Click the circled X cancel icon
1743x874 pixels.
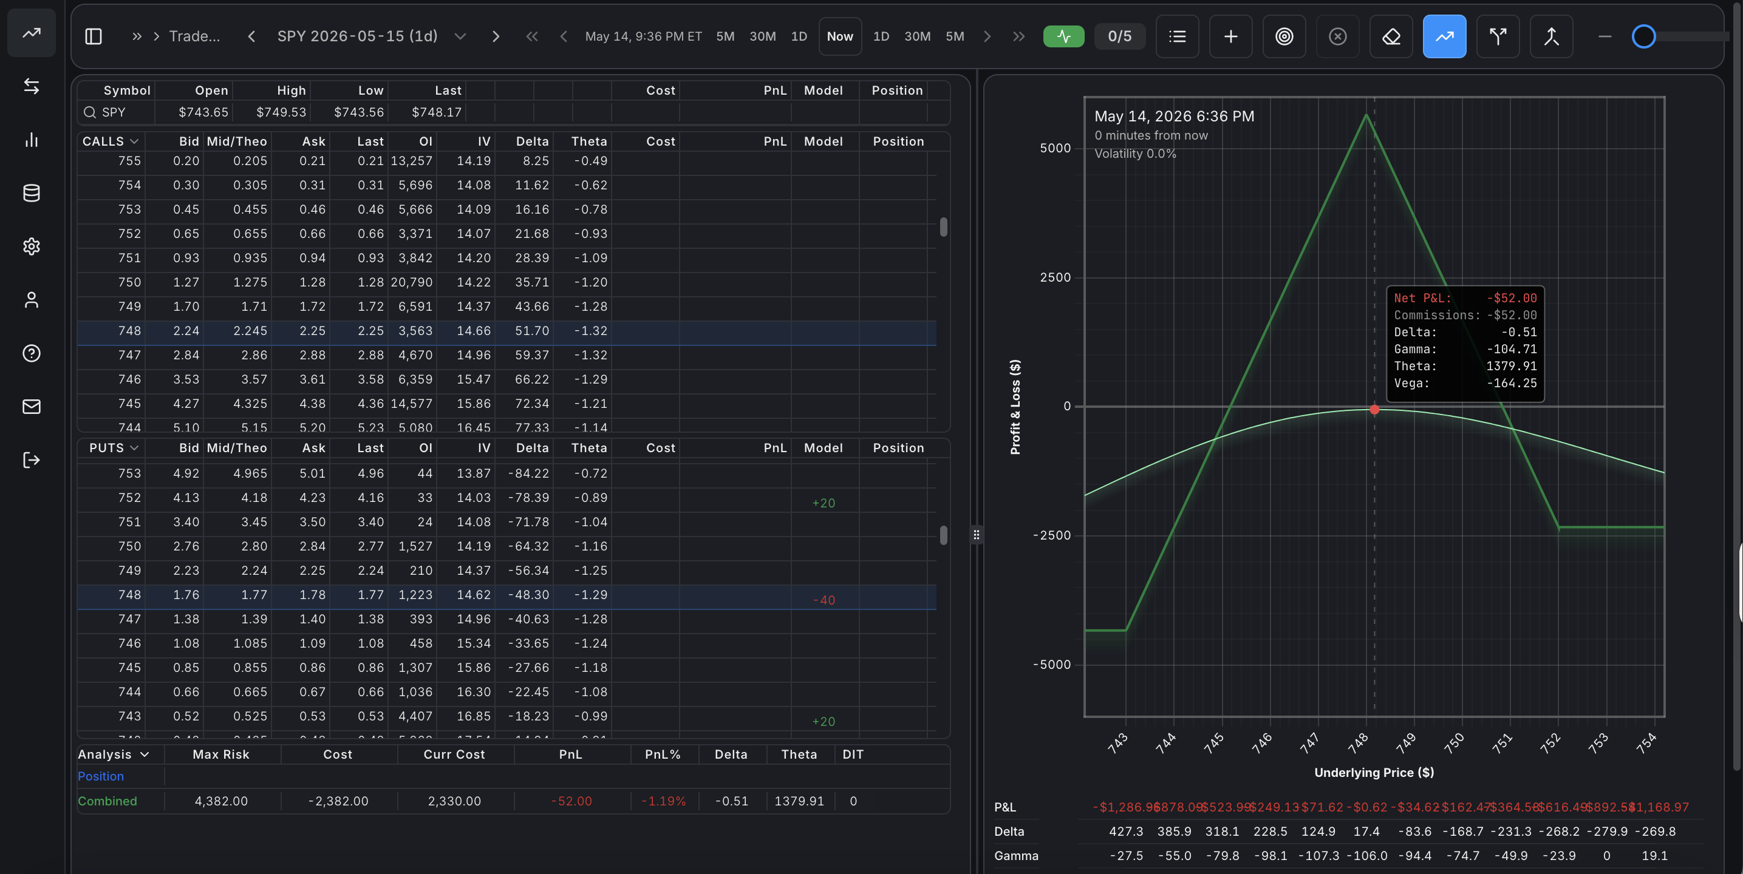1338,36
